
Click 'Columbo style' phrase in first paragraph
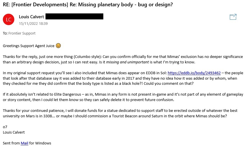point(87,57)
